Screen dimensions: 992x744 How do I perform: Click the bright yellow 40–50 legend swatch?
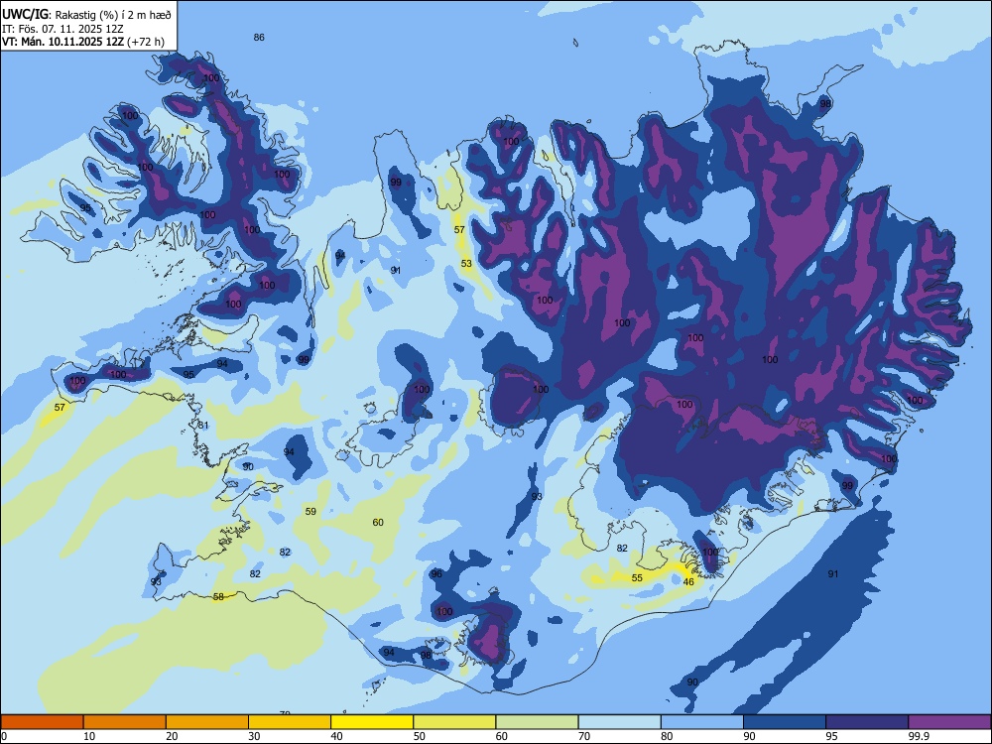[372, 722]
